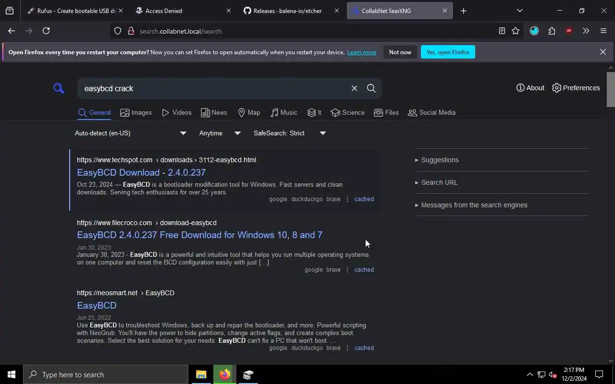The width and height of the screenshot is (615, 384).
Task: Open File Explorer from taskbar
Action: pos(201,374)
